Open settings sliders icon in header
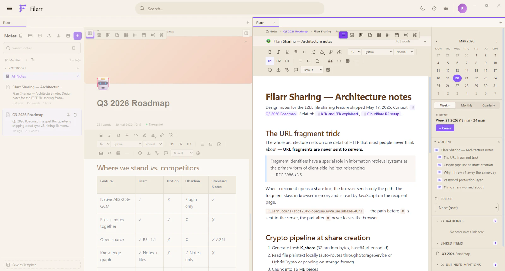This screenshot has height=271, width=505. tap(446, 9)
